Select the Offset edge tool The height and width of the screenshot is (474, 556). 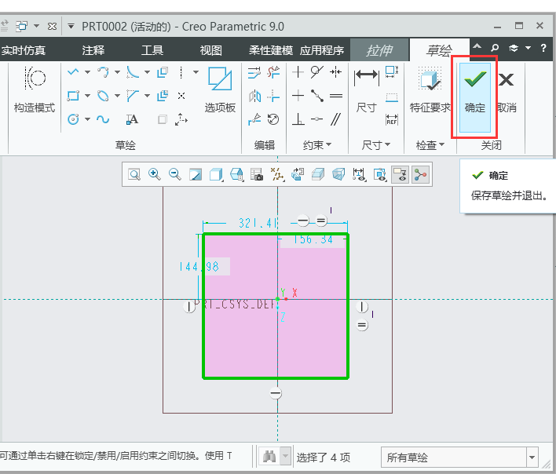(163, 72)
